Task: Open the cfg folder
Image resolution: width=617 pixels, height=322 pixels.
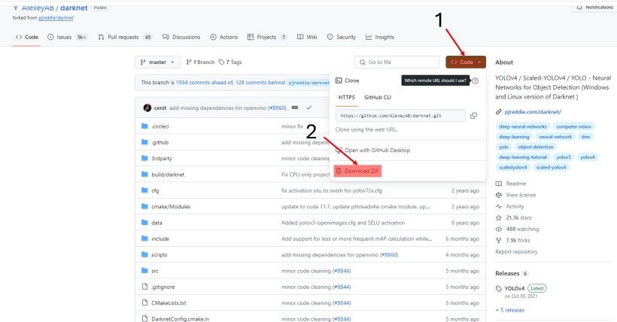Action: [x=155, y=190]
